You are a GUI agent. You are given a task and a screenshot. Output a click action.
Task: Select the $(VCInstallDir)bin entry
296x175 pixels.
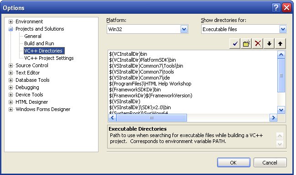point(128,54)
